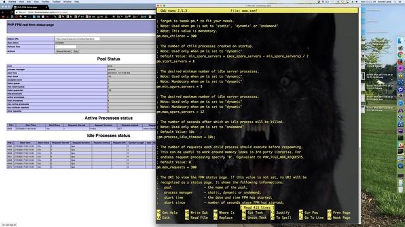The height and width of the screenshot is (227, 405).
Task: Click the Justify shortcut in nano
Action: click(280, 212)
